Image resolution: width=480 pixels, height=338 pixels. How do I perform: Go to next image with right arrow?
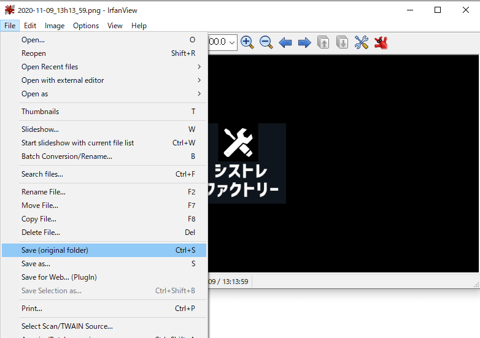(304, 42)
